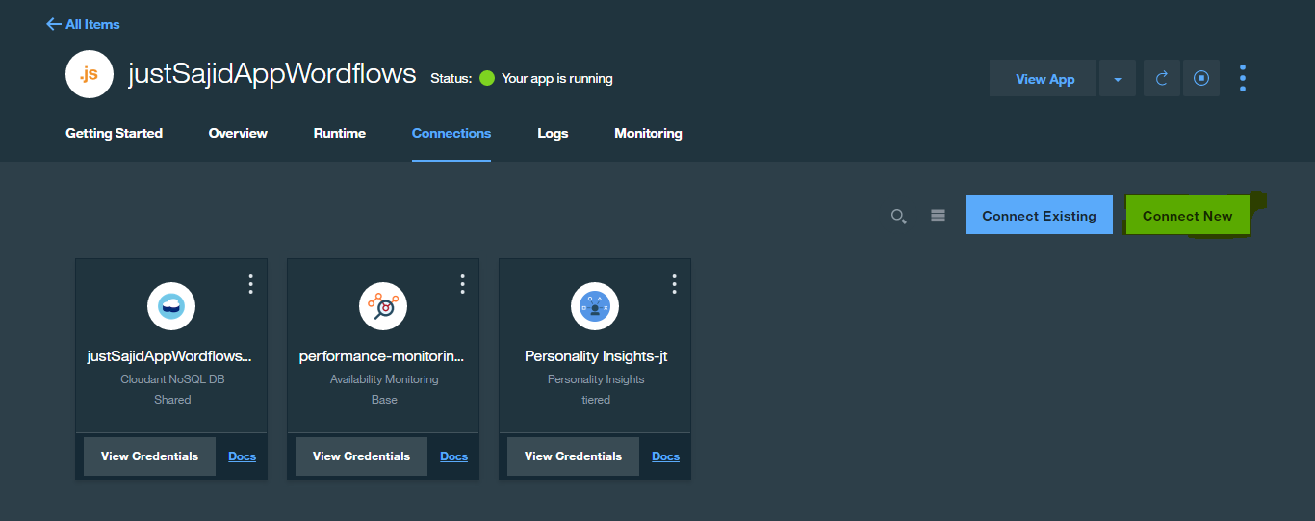Click Connect Existing button
This screenshot has height=521, width=1315.
click(1039, 215)
